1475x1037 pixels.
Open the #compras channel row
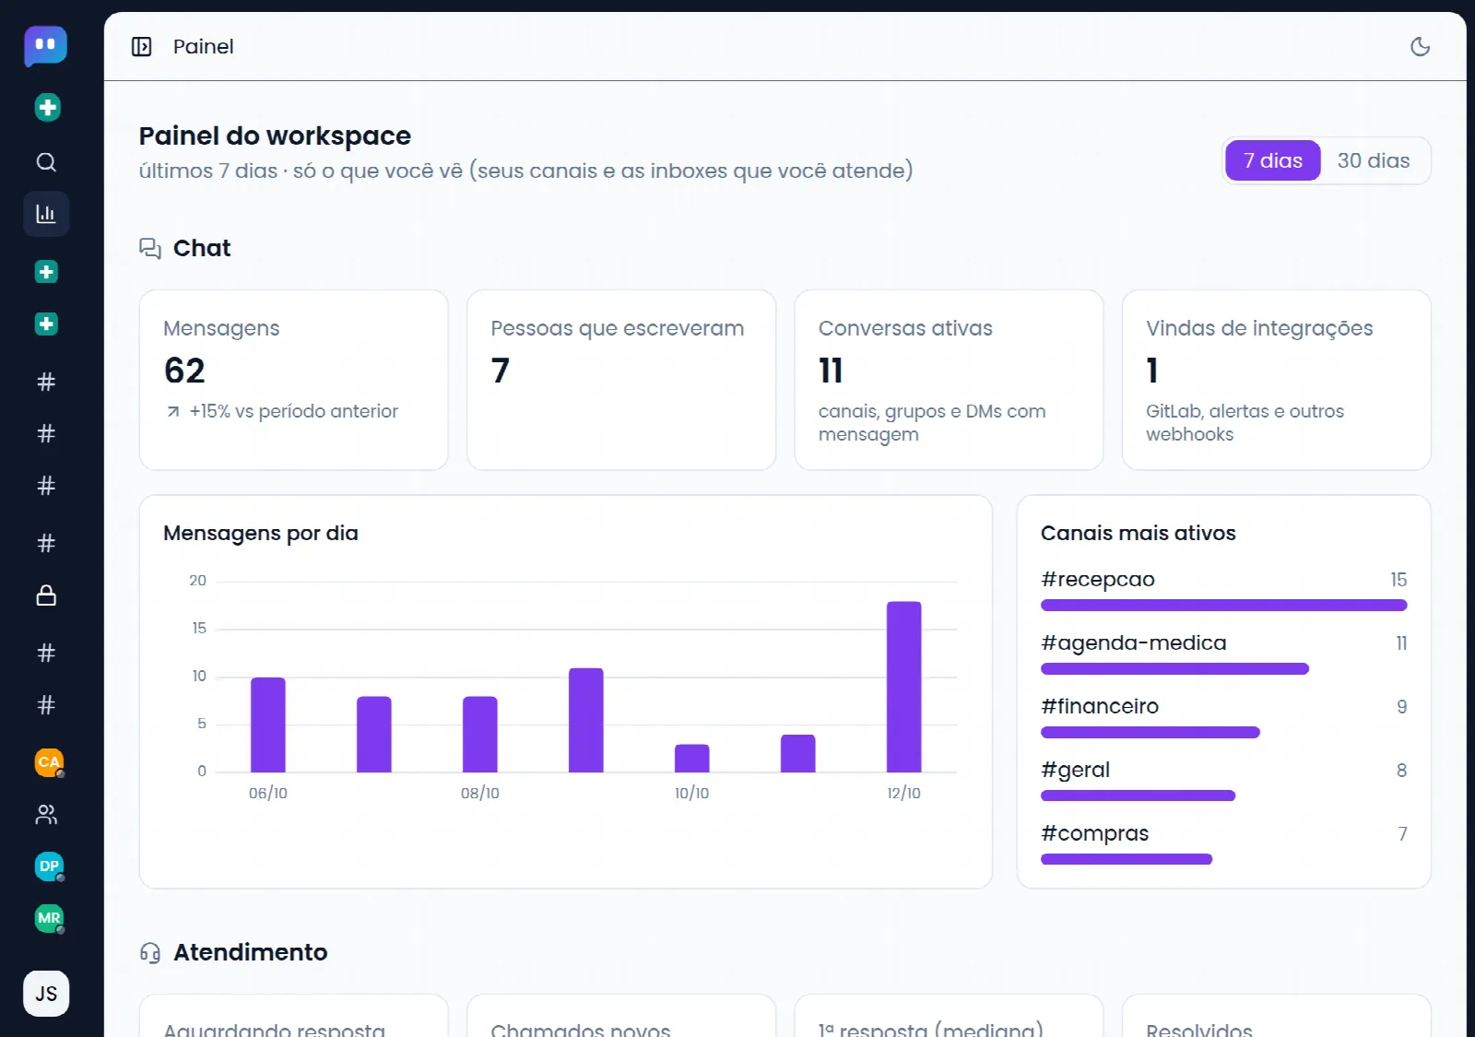point(1223,844)
